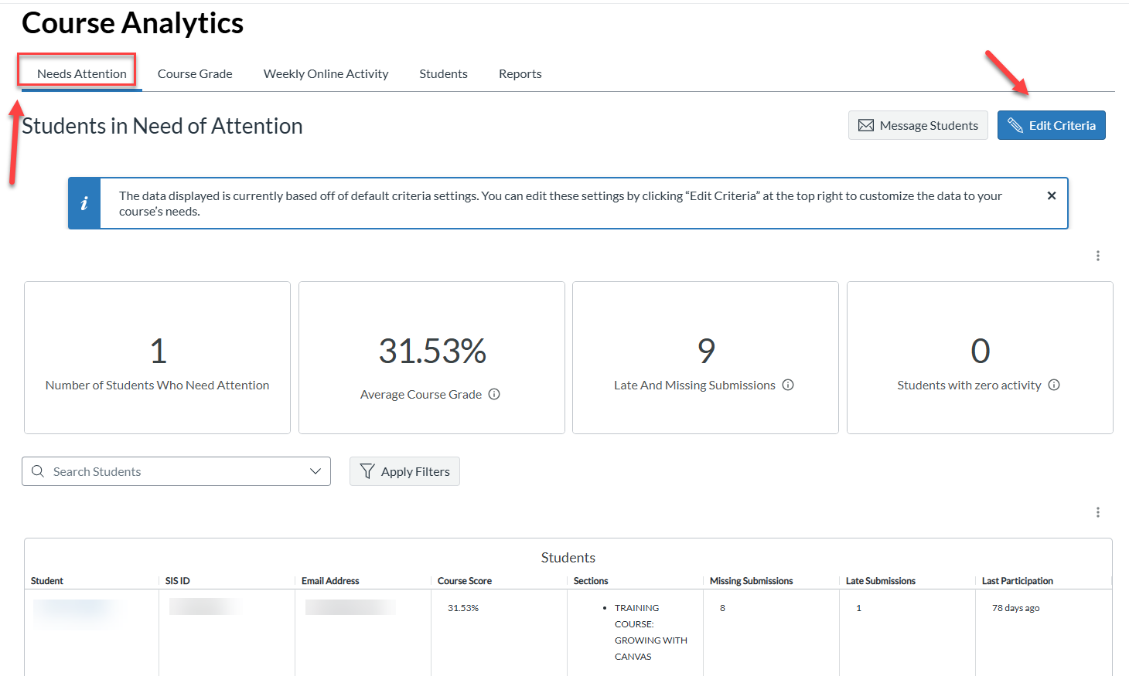Sort by the Missing Submissions column header
Viewport: 1129px width, 676px height.
click(752, 581)
